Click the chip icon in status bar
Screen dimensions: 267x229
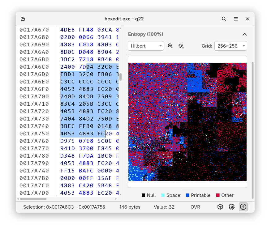click(232, 207)
